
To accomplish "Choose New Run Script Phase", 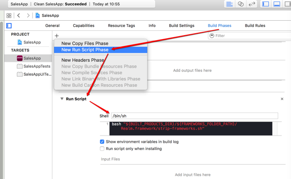I will point(100,50).
